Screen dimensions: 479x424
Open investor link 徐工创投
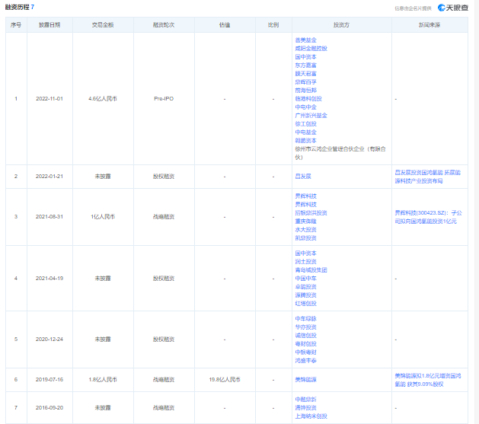pyautogui.click(x=305, y=123)
